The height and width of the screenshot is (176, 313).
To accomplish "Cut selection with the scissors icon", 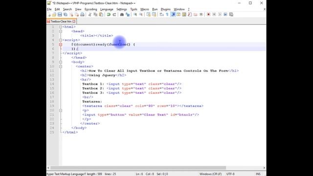I will [90, 15].
